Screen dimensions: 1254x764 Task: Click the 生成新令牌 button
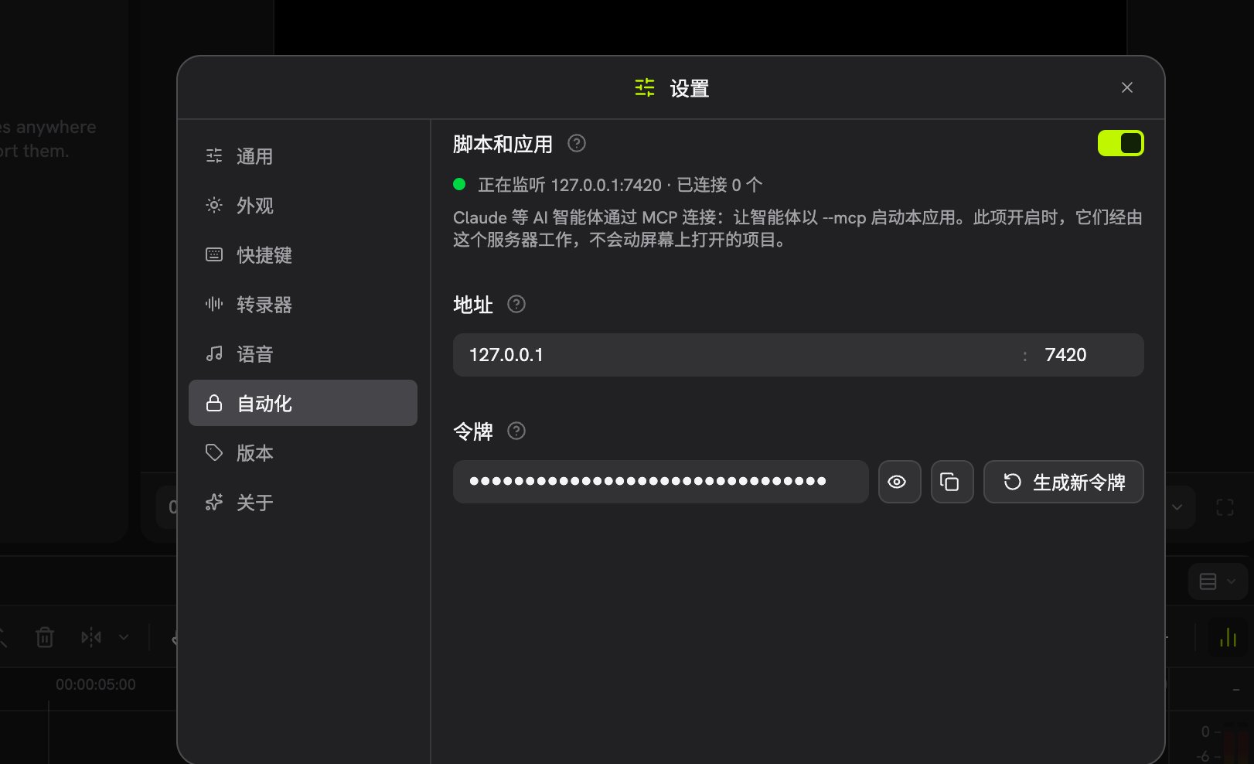[x=1063, y=482]
